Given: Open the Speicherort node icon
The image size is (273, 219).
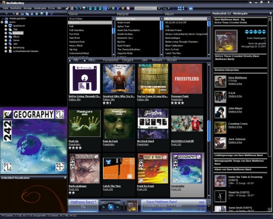Looking at the screenshot, I should 10,26.
